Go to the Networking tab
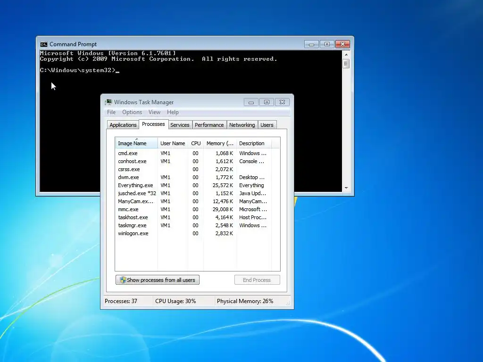 click(242, 125)
